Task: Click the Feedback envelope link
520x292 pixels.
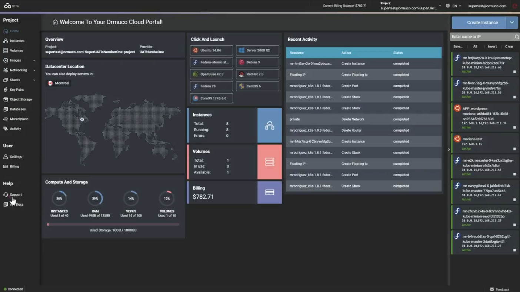Action: pyautogui.click(x=499, y=289)
